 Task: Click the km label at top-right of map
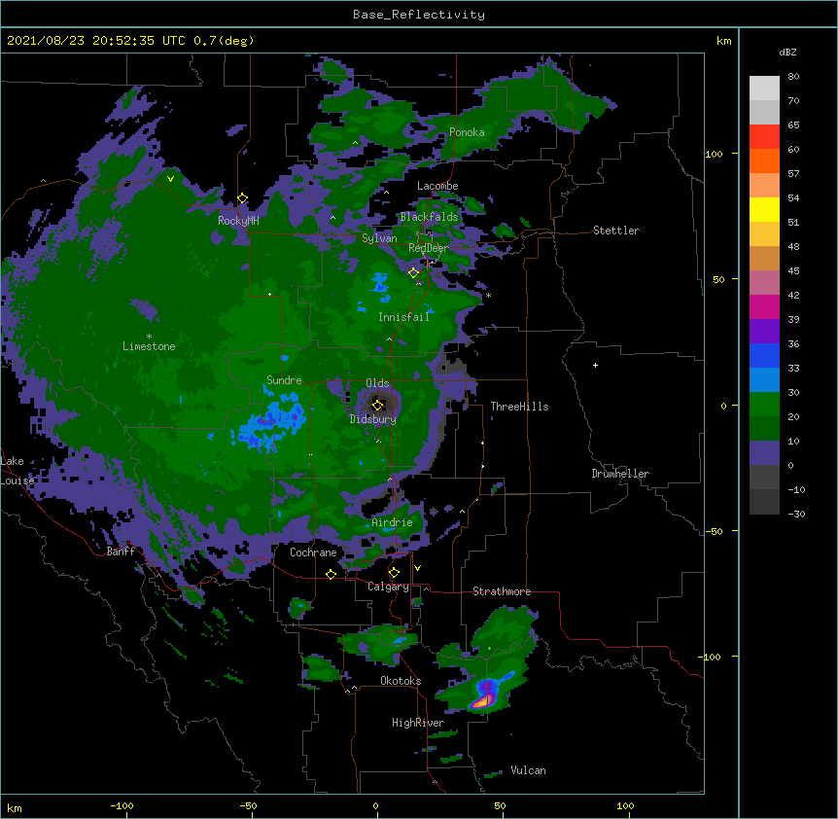pyautogui.click(x=723, y=41)
